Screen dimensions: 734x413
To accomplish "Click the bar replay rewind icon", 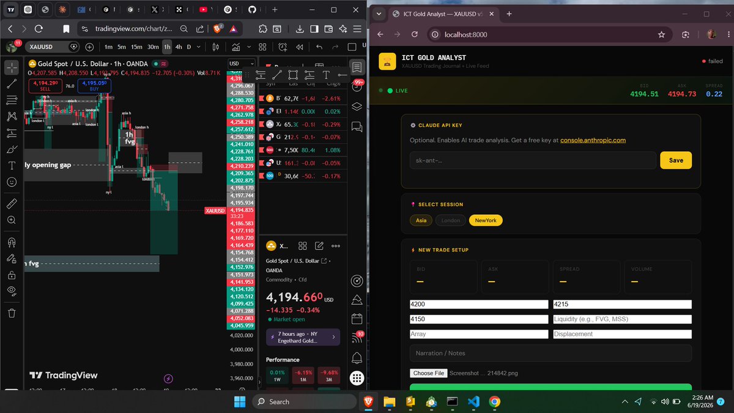I will (300, 47).
